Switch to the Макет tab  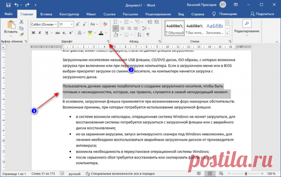pyautogui.click(x=91, y=14)
